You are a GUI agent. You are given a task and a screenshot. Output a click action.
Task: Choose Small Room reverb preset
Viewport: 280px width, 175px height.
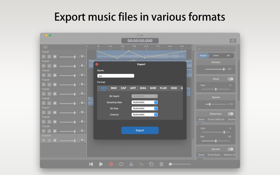click(x=214, y=155)
